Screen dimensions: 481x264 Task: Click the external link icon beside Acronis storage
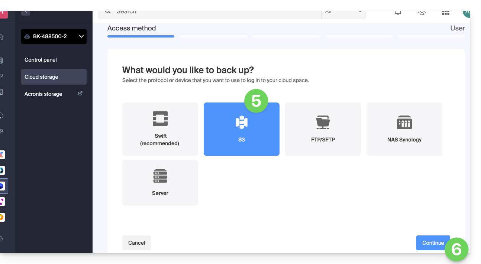(80, 94)
